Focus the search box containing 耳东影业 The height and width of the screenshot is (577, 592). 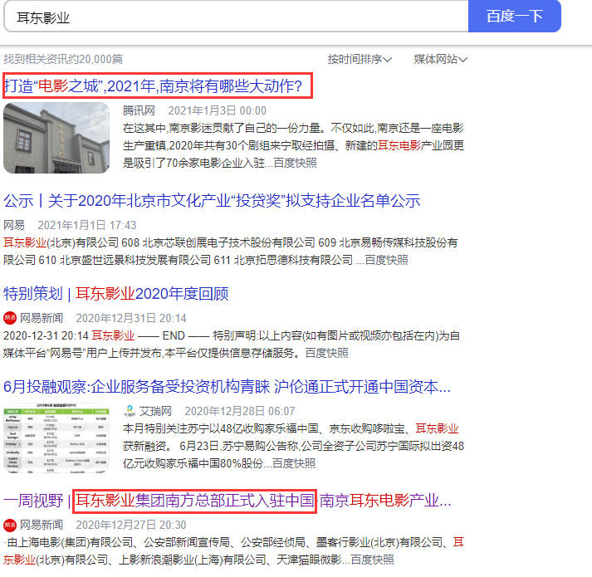237,17
